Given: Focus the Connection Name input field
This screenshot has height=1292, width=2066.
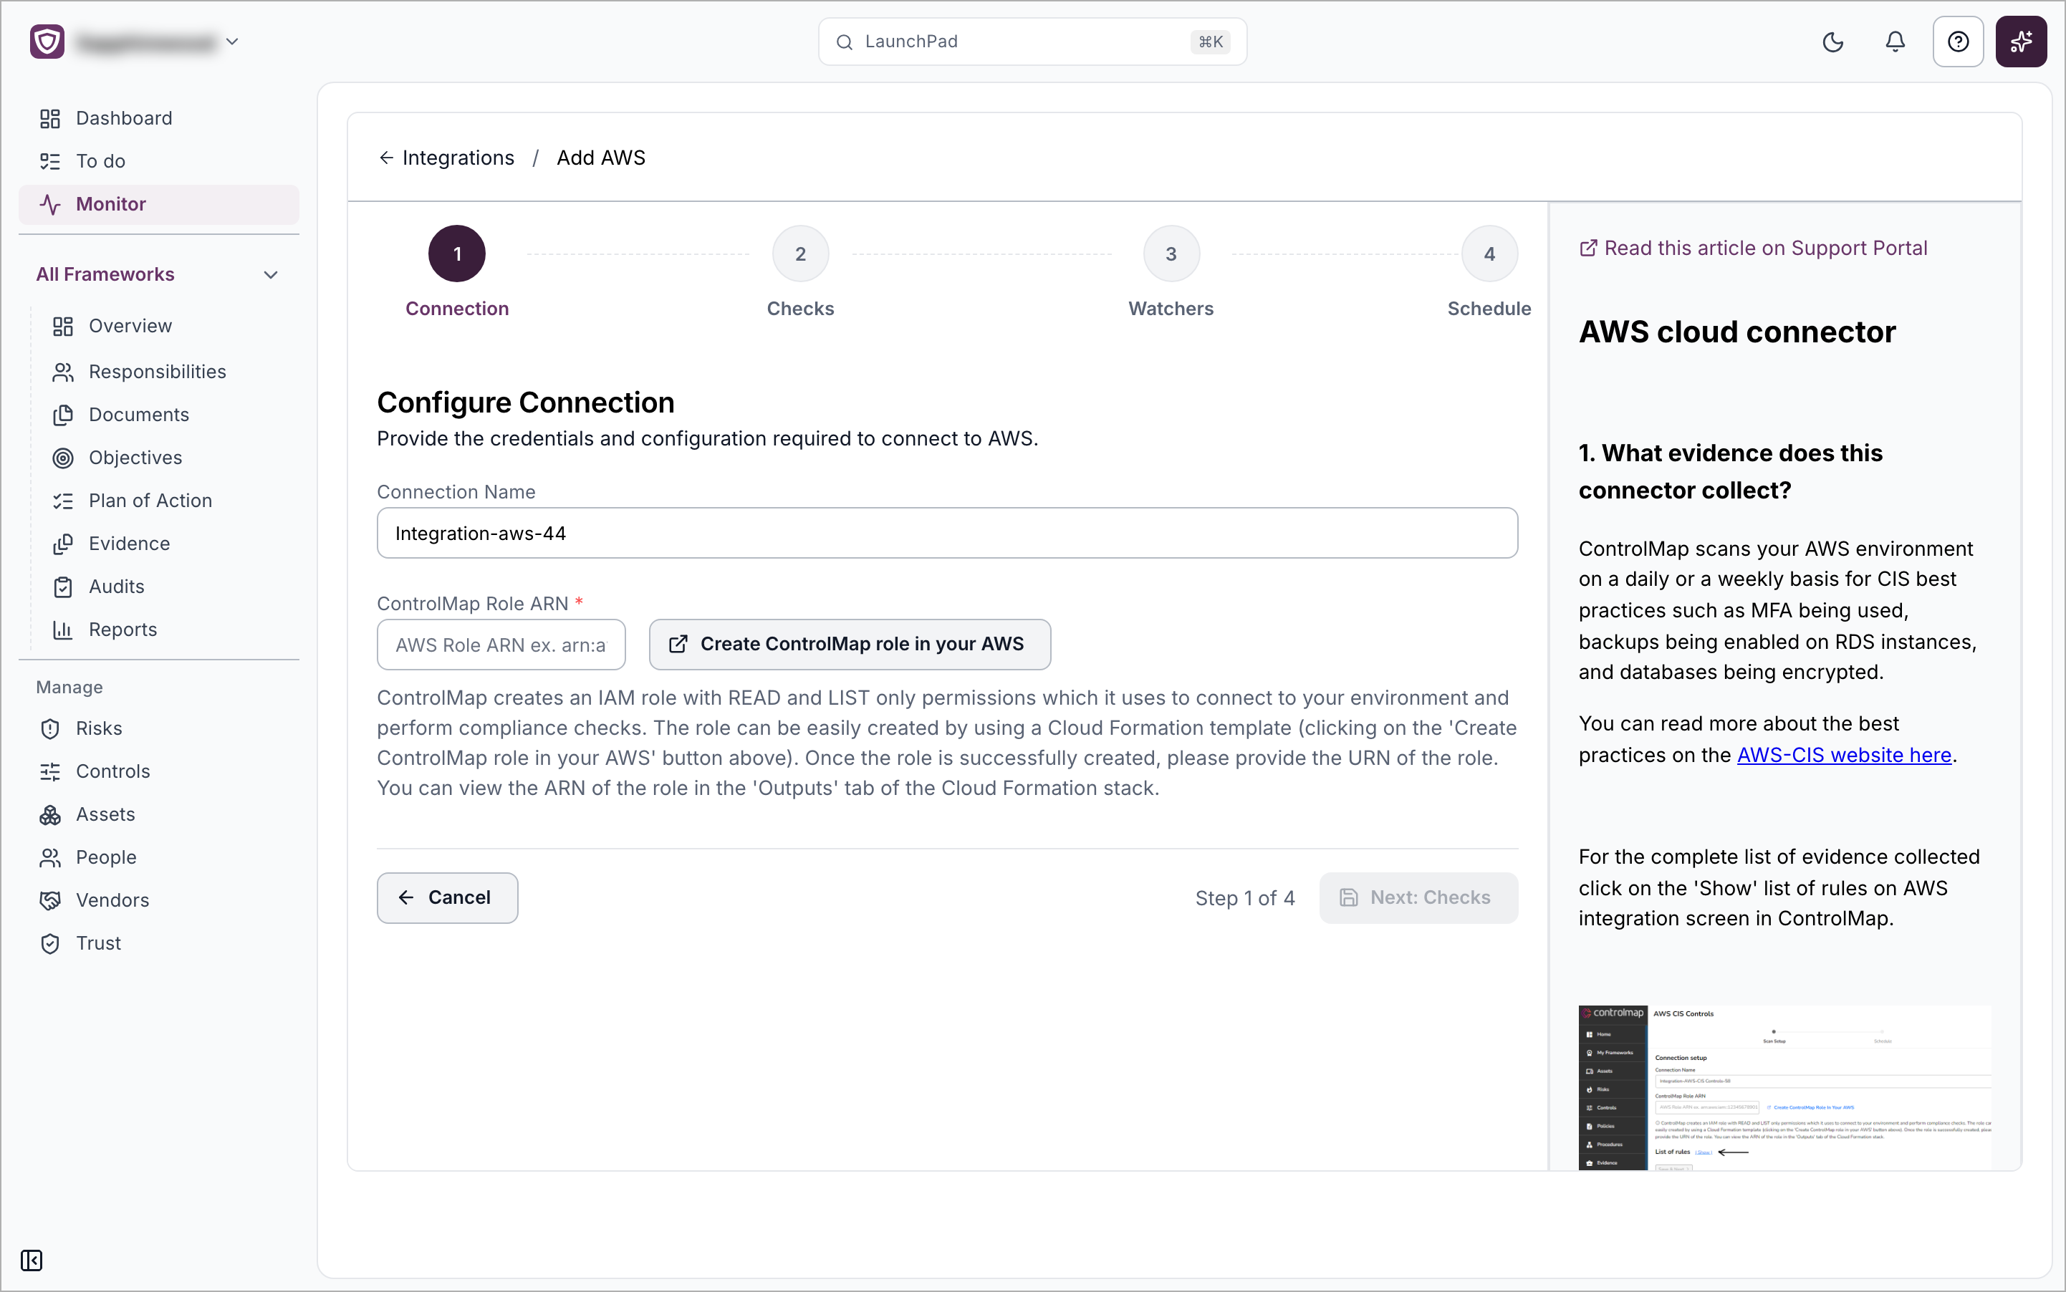Looking at the screenshot, I should (x=947, y=534).
